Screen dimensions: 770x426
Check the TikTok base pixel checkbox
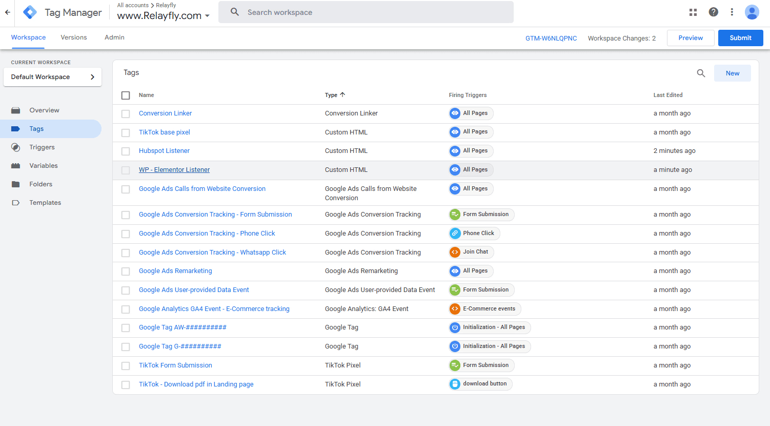pos(126,133)
